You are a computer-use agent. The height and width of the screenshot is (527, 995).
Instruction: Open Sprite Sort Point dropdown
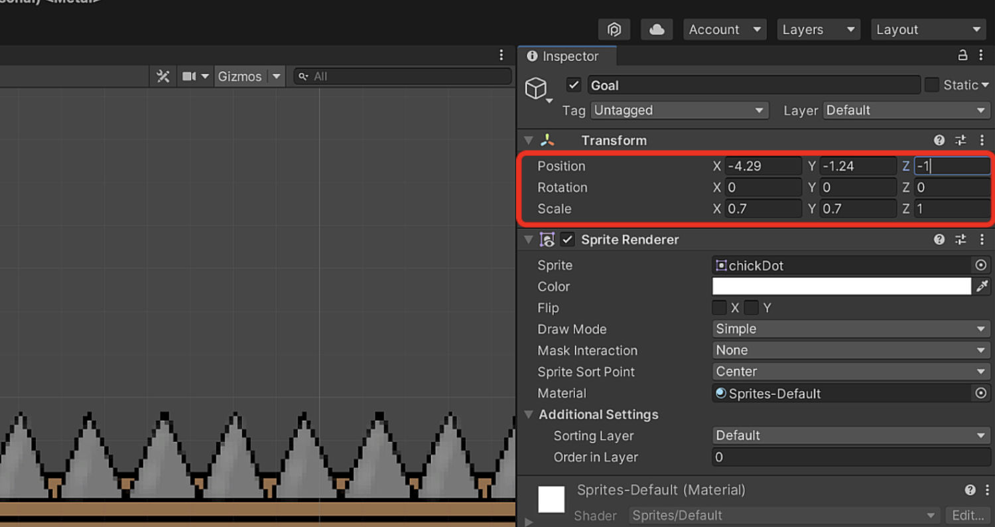pos(851,371)
